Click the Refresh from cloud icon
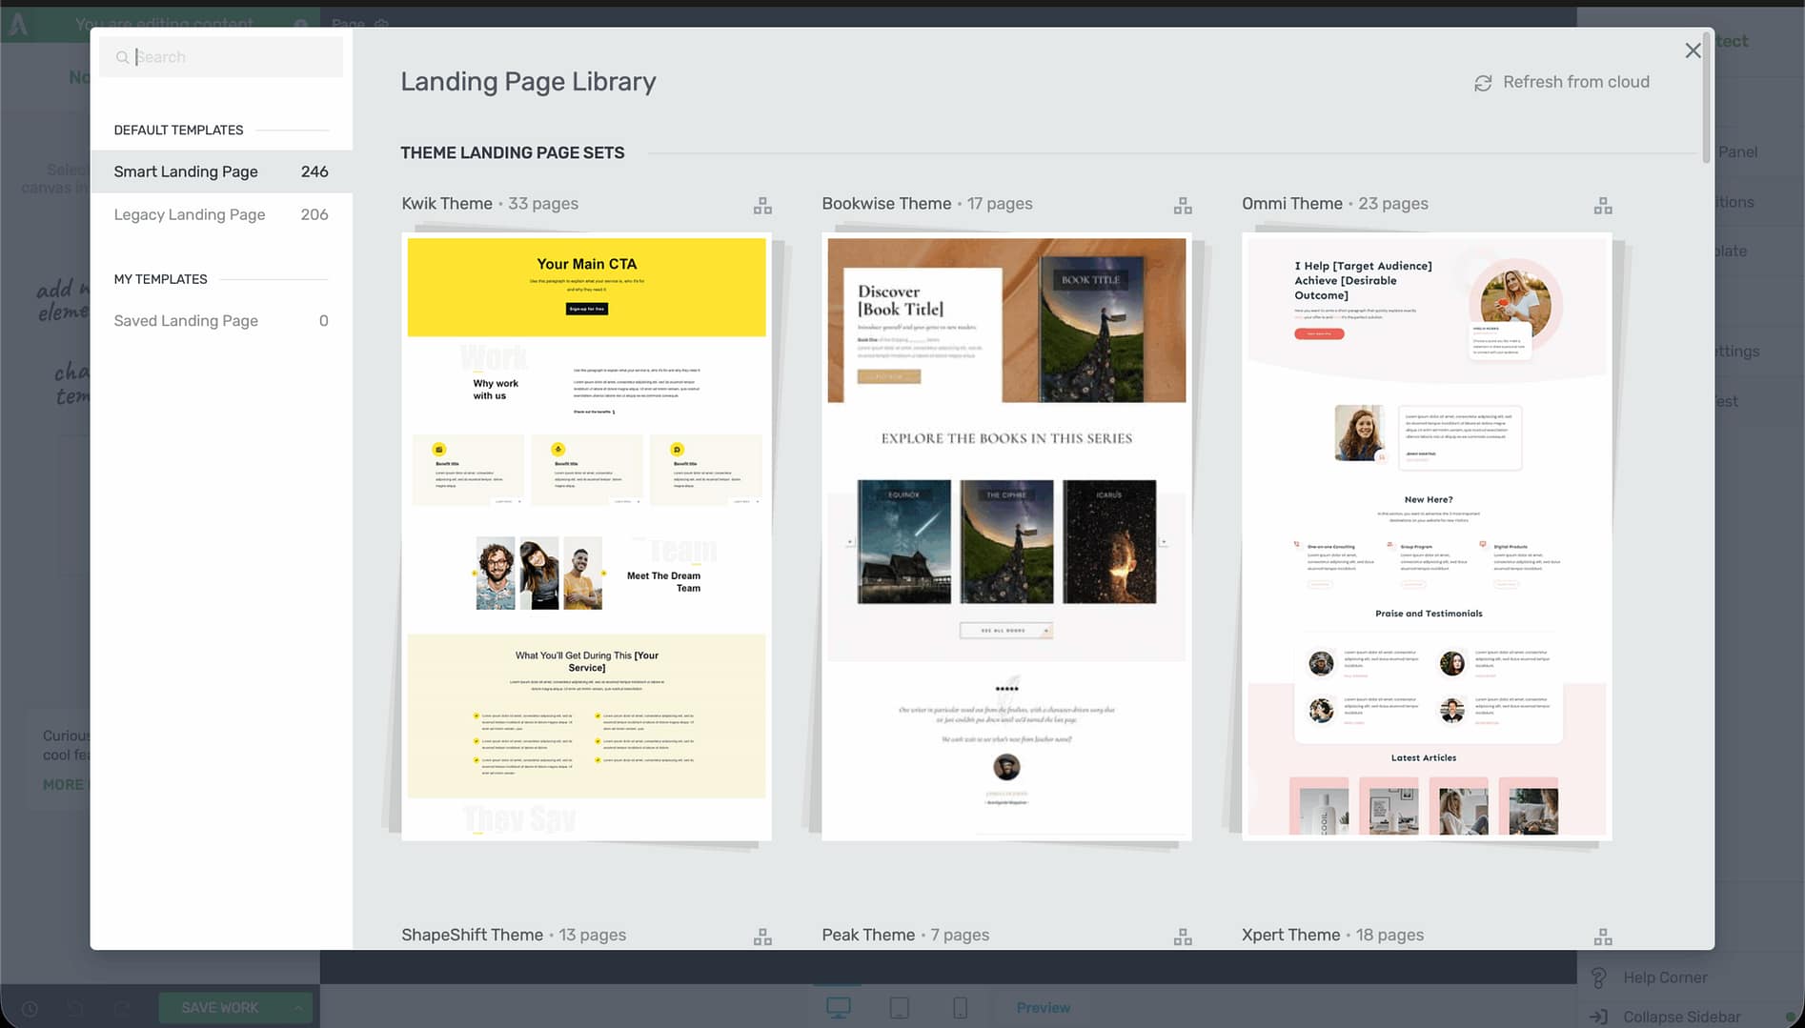This screenshot has height=1028, width=1805. pyautogui.click(x=1483, y=83)
